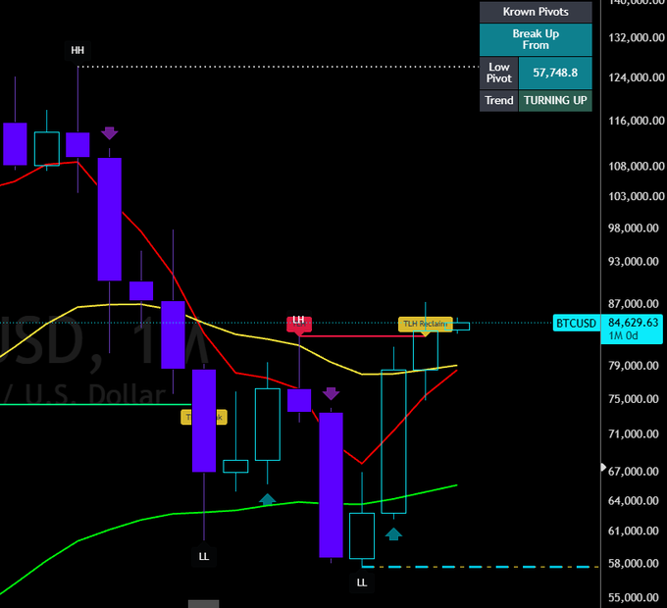Click the 58,000.00 price axis label
The width and height of the screenshot is (667, 608).
[x=634, y=564]
